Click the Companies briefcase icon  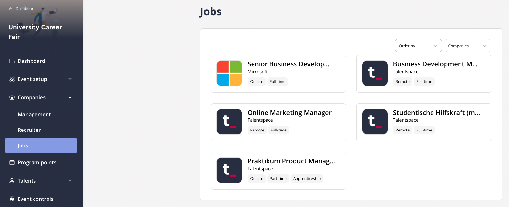12,97
